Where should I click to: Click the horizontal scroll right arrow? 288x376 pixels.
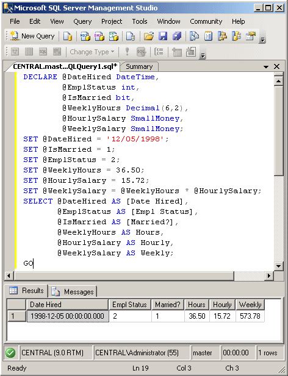pyautogui.click(x=269, y=276)
